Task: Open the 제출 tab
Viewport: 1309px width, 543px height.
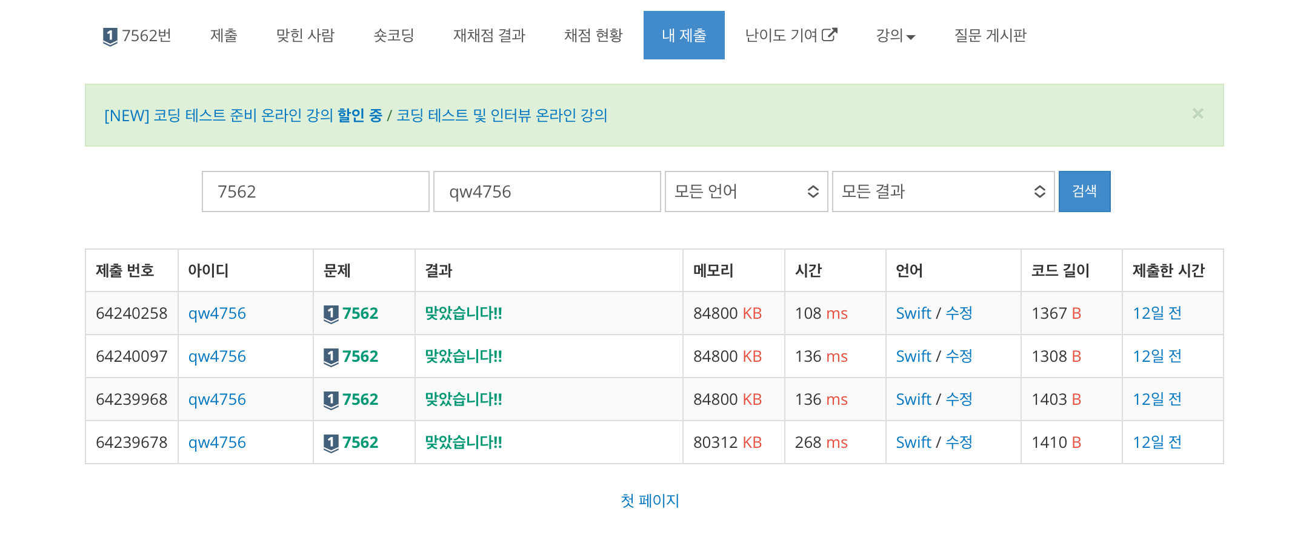Action: point(224,35)
